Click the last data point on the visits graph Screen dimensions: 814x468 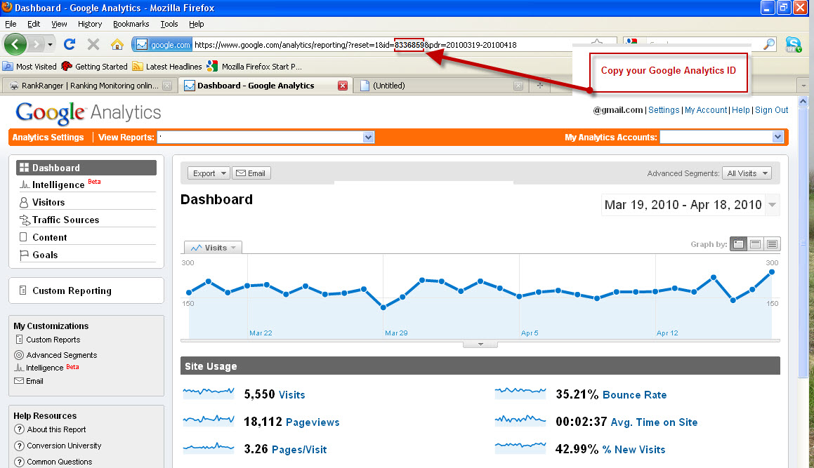772,272
